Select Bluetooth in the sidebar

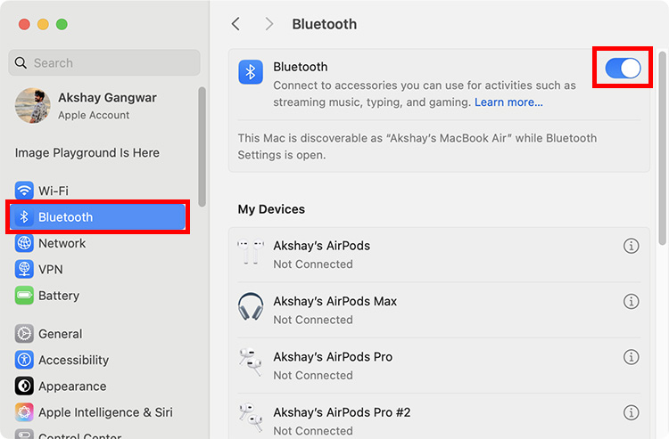click(98, 217)
